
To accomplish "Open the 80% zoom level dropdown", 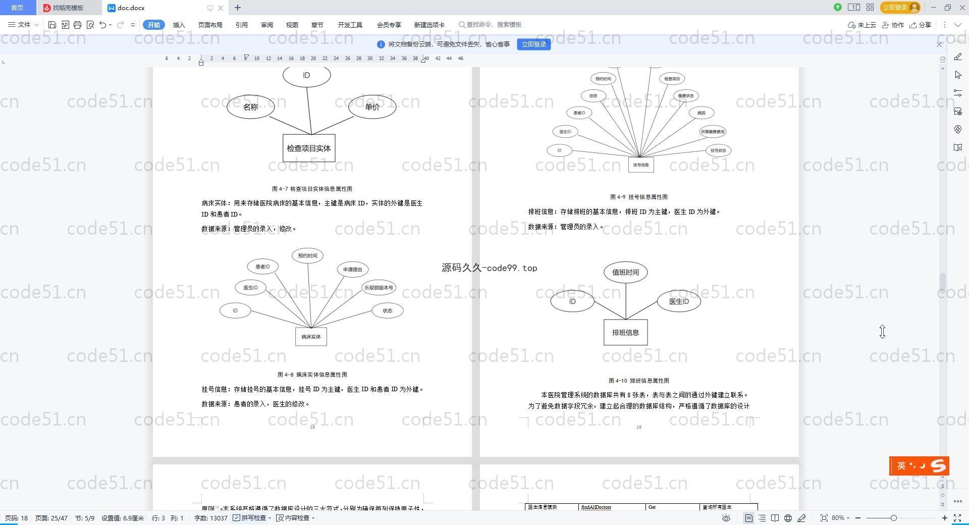I will tap(841, 518).
